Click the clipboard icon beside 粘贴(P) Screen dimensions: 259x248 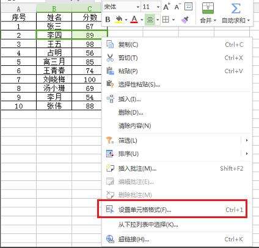(110, 71)
